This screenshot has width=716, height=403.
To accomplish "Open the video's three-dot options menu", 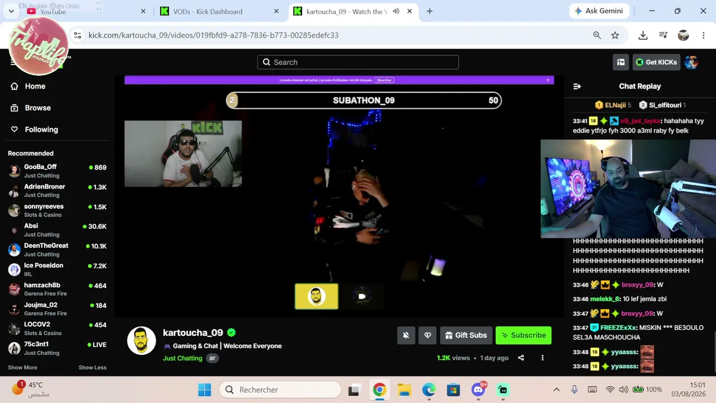I will [542, 358].
